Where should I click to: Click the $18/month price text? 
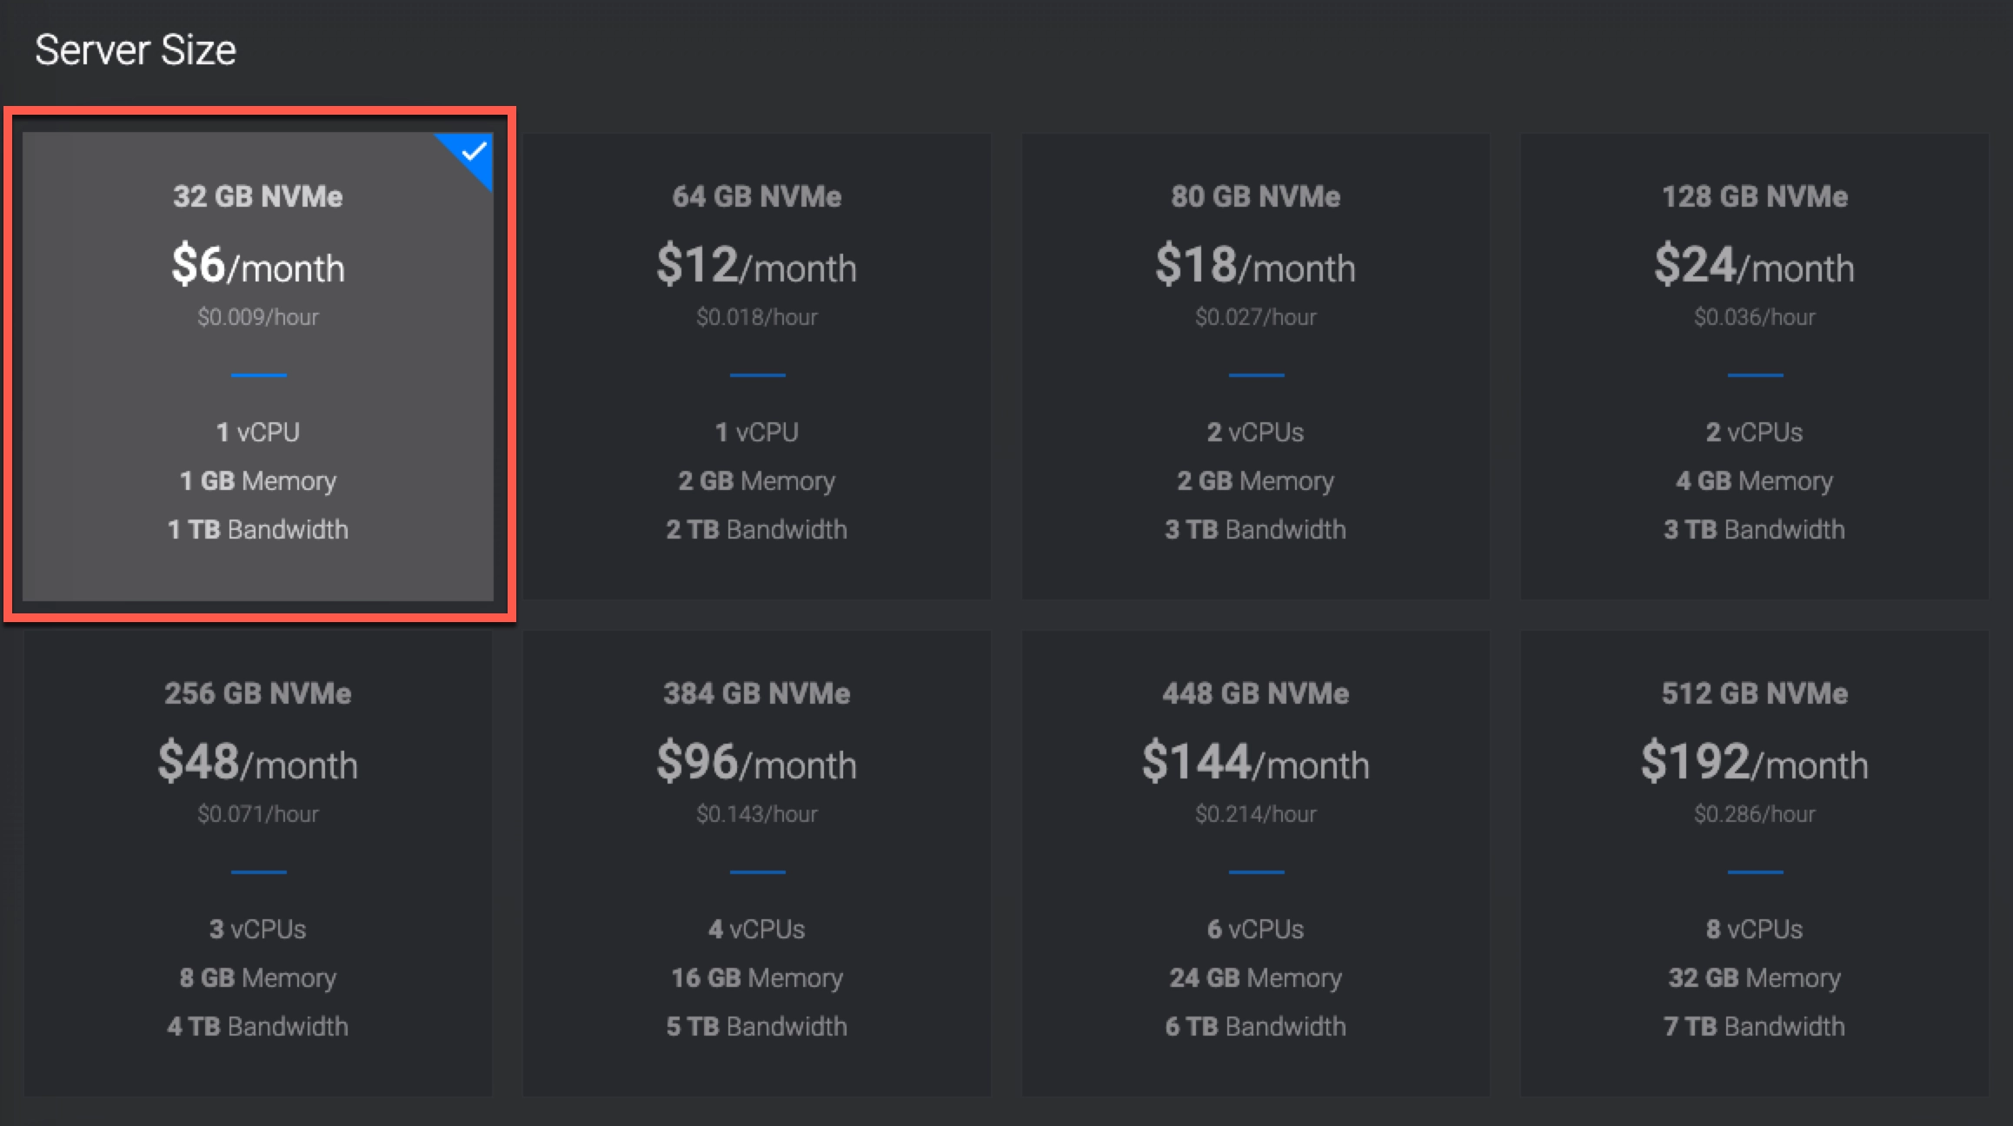point(1255,266)
